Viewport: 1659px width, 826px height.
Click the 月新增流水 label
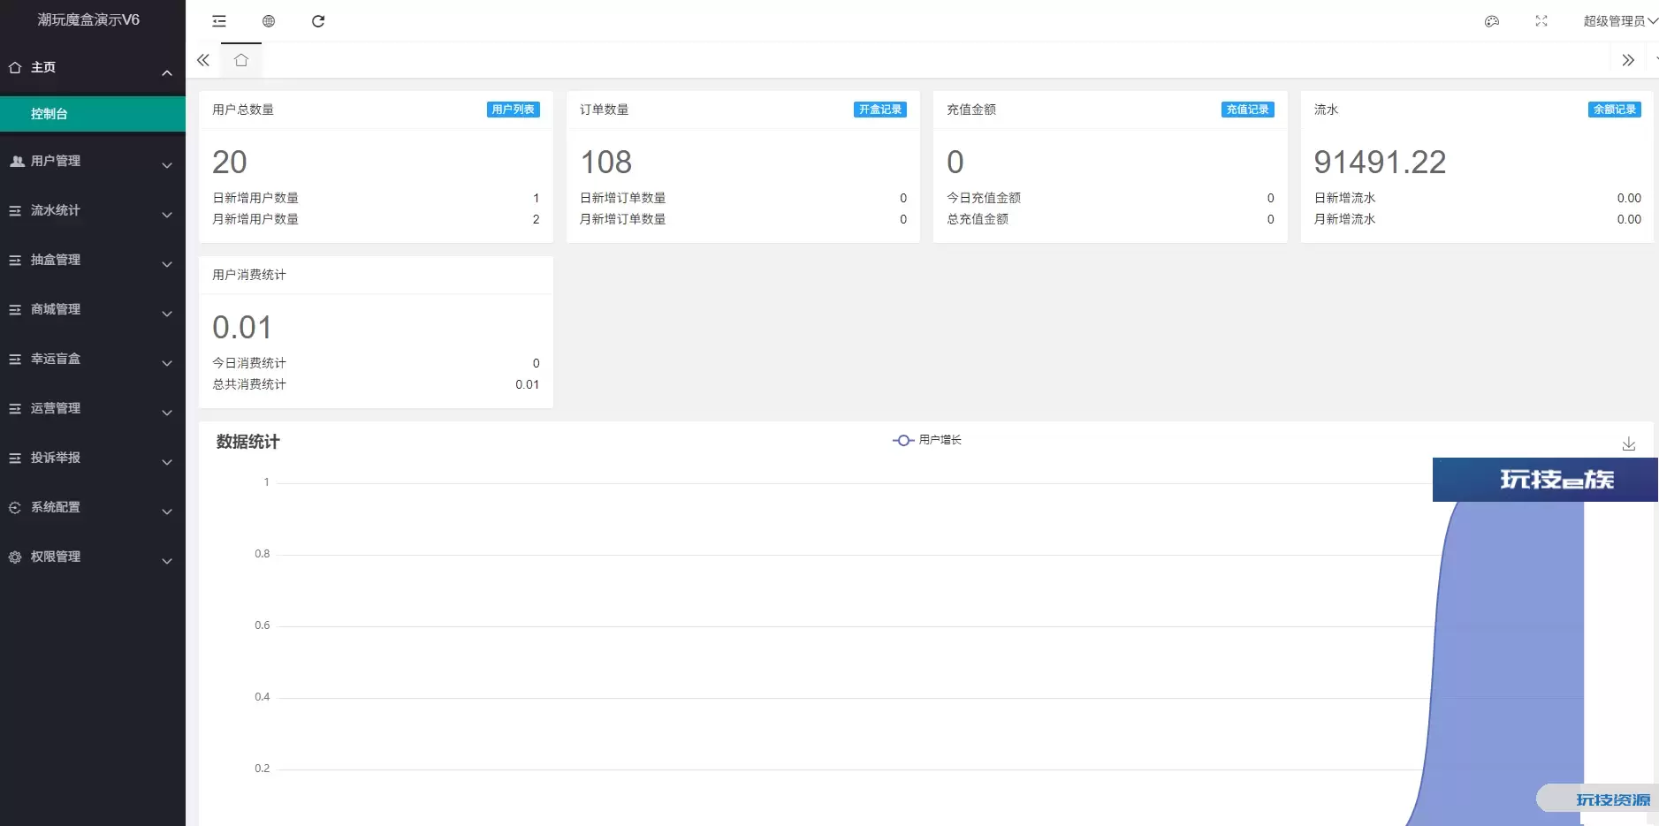[x=1345, y=219]
